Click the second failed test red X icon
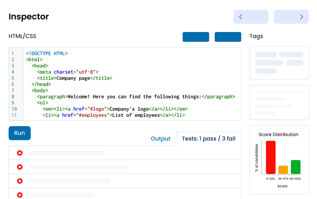Viewport: 317px width, 199px height. tap(20, 167)
